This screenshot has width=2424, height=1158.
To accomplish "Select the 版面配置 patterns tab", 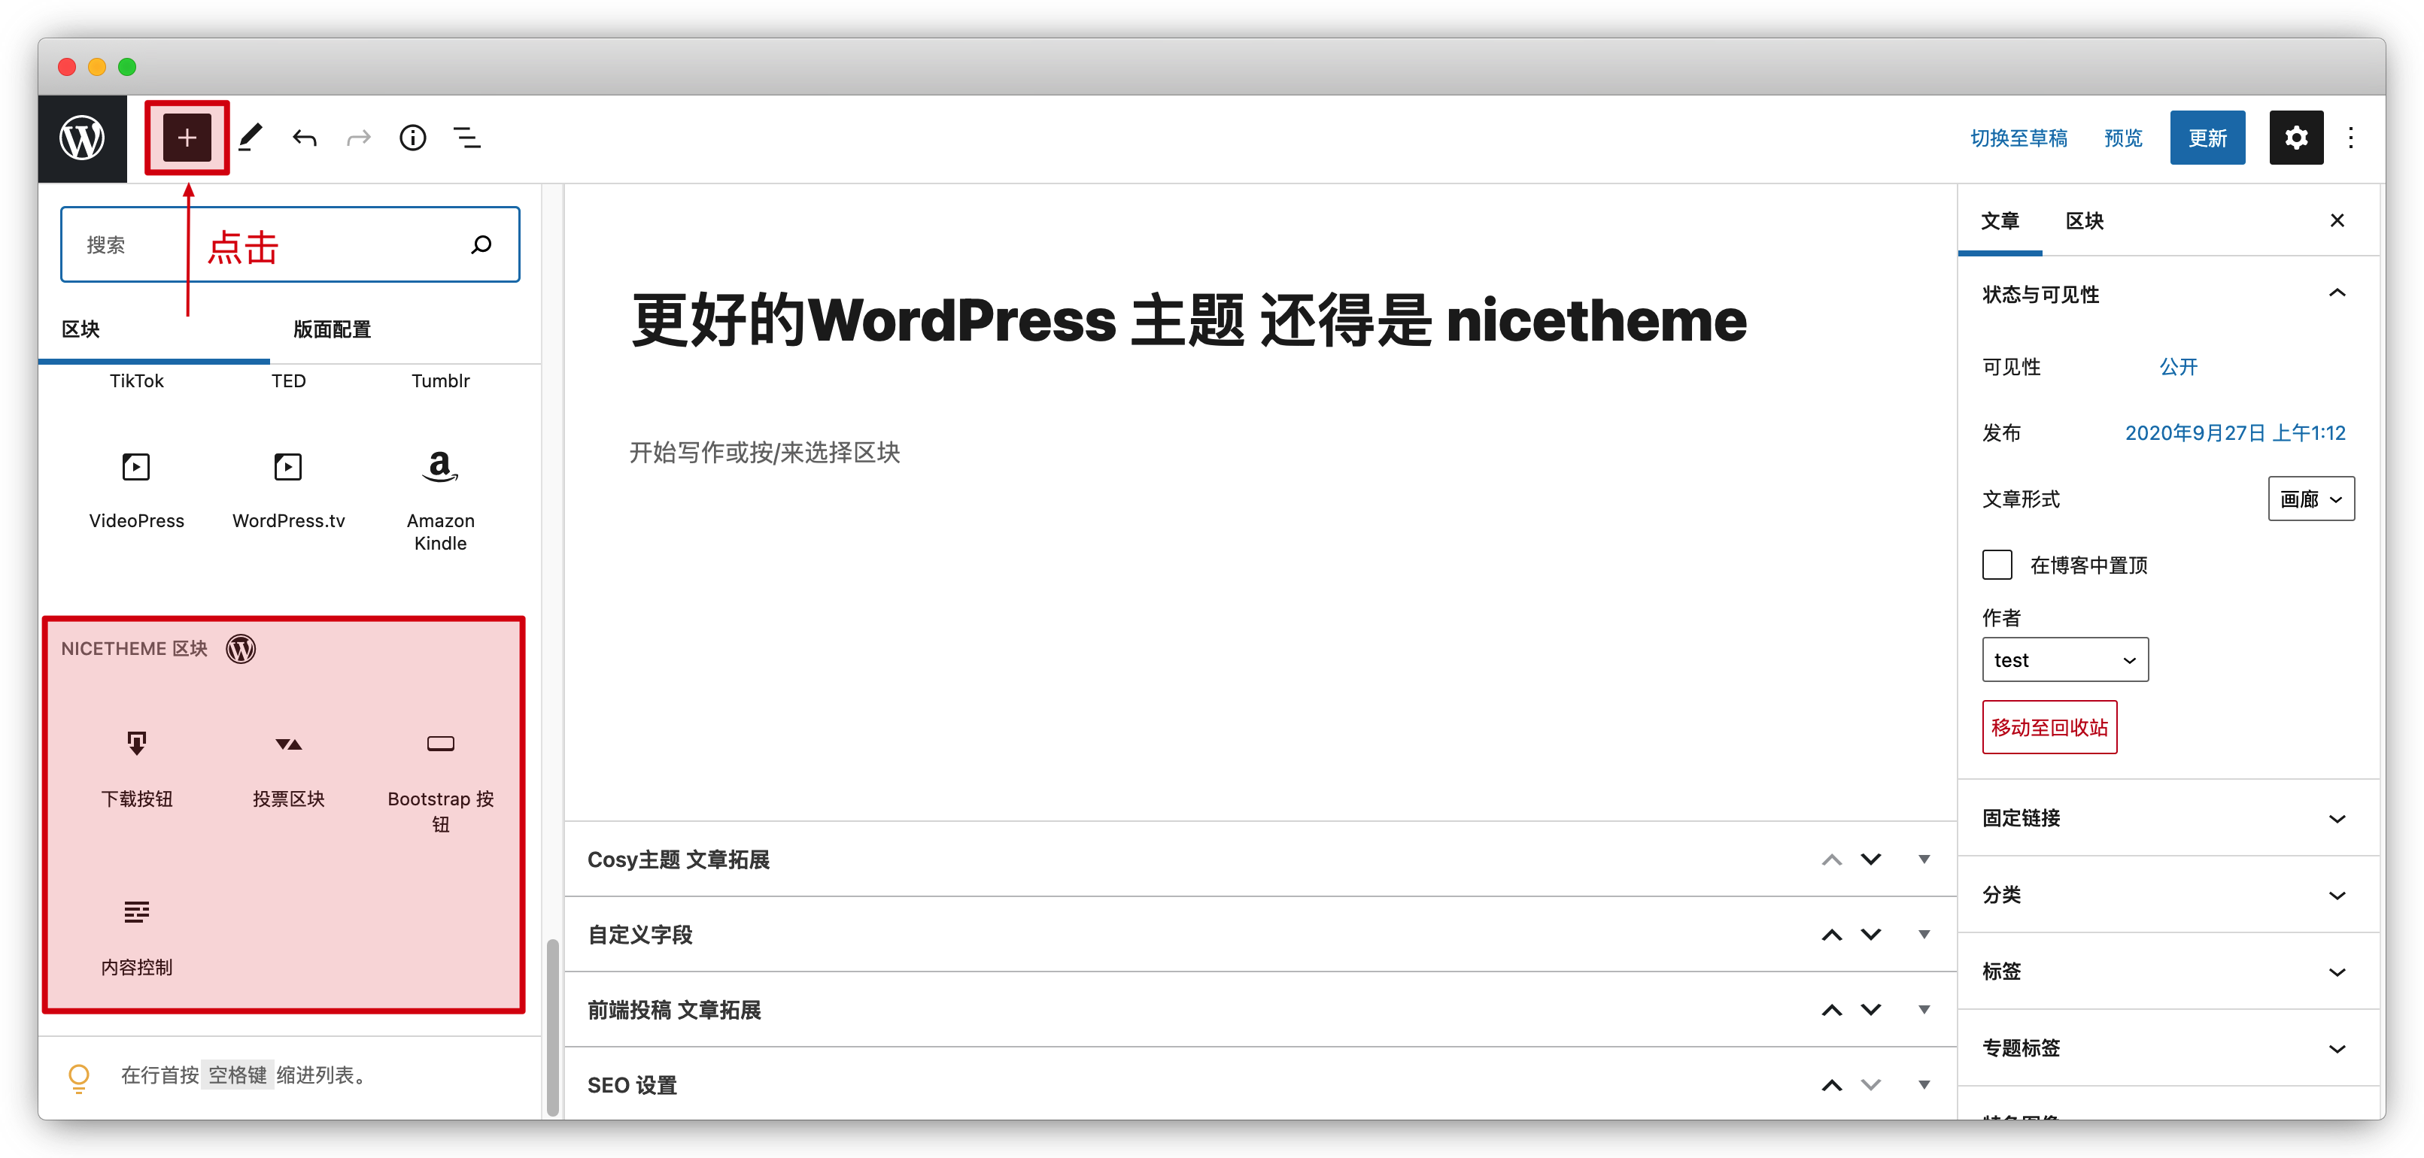I will [331, 329].
